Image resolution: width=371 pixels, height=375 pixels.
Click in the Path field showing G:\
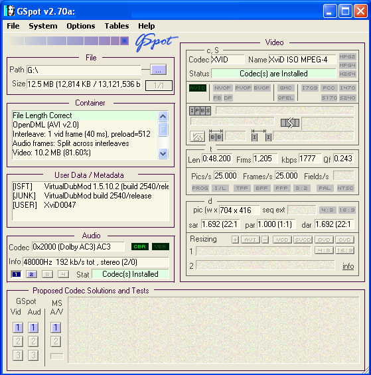[84, 70]
